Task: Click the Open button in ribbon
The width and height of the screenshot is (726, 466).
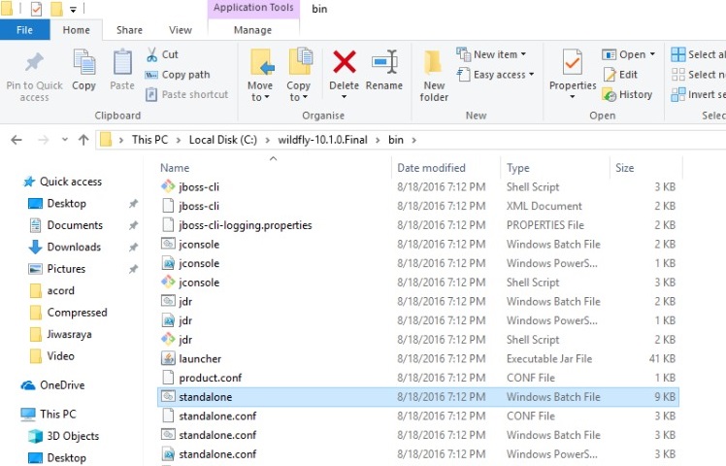Action: coord(624,54)
